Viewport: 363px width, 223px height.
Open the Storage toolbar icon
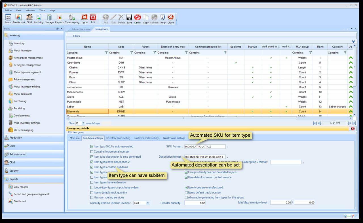[49, 19]
